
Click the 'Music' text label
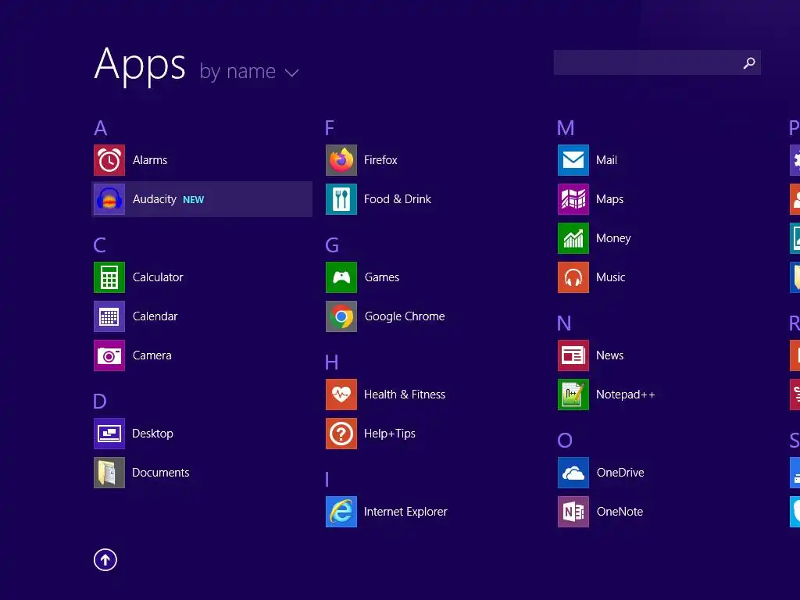[611, 277]
